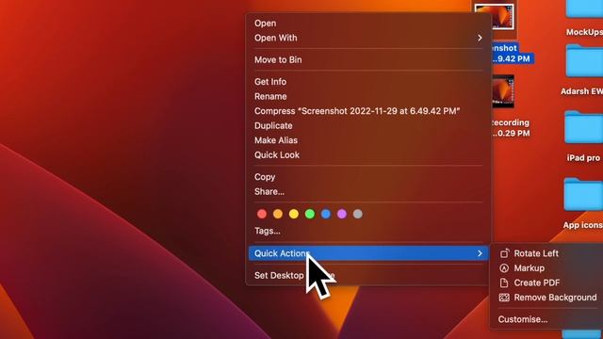Choose Open With menu entry
This screenshot has height=339, width=603.
[x=368, y=38]
